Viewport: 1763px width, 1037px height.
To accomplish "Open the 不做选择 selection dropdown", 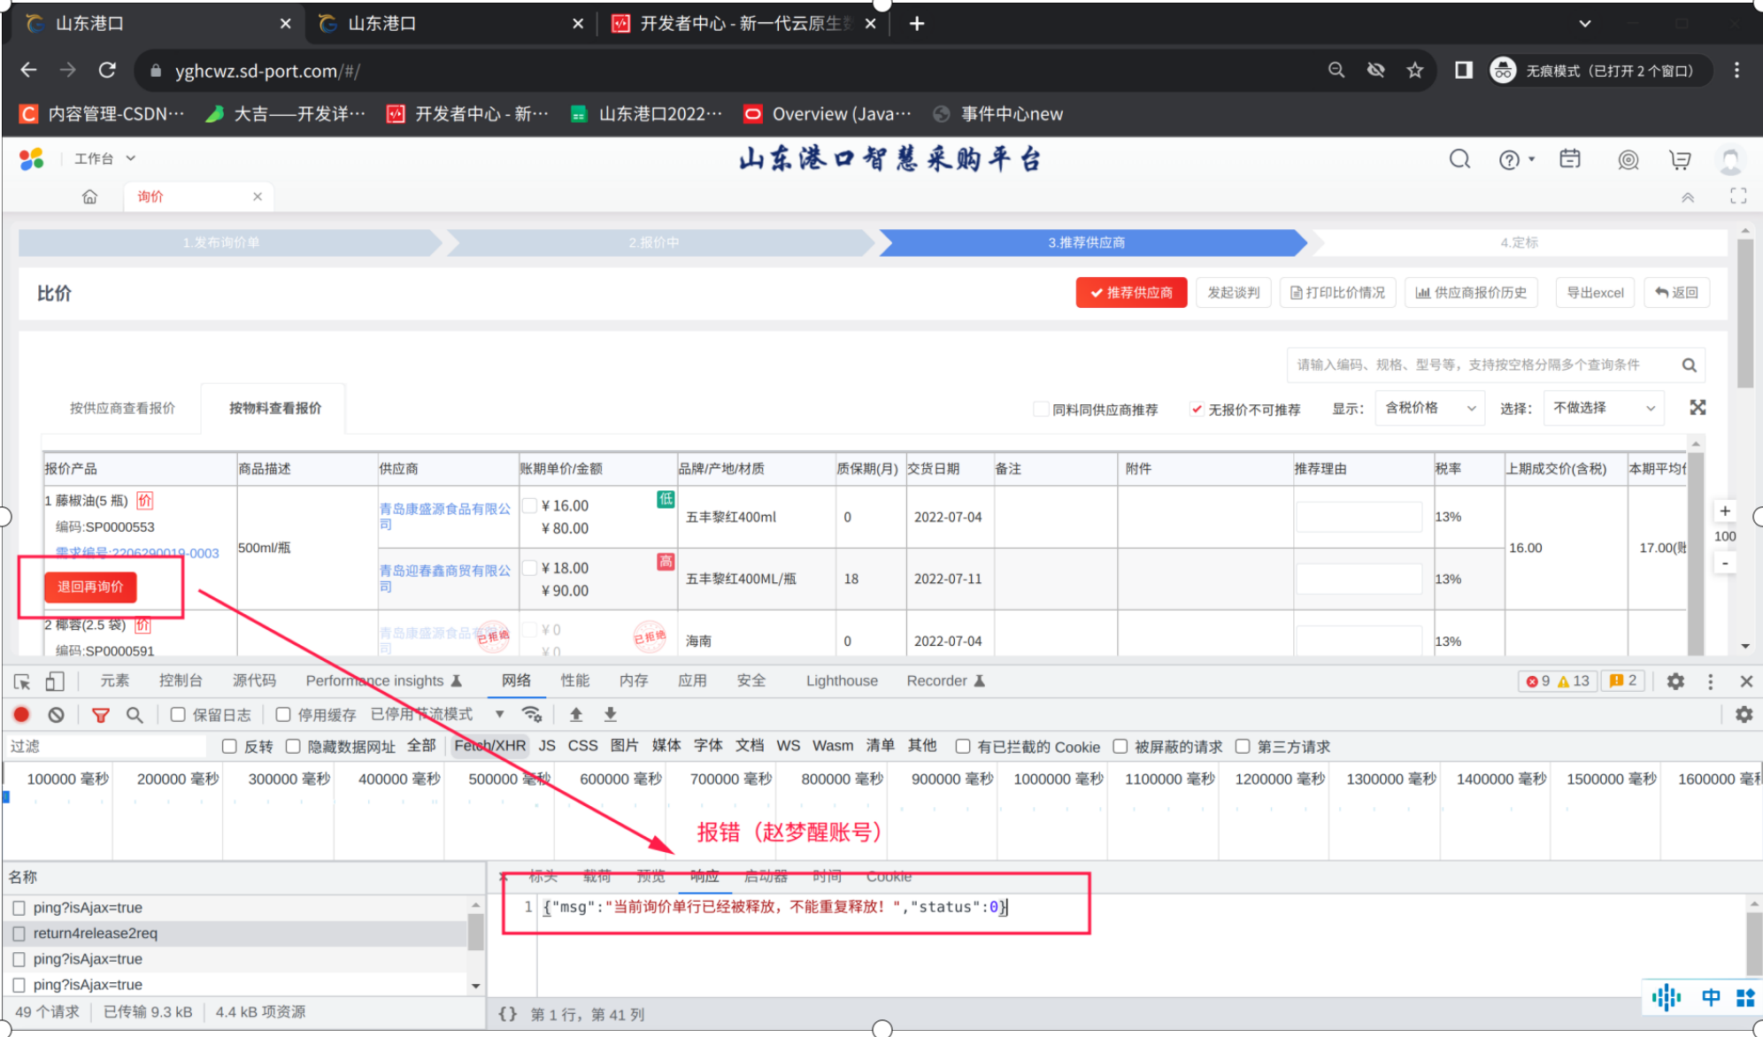I will pos(1604,408).
